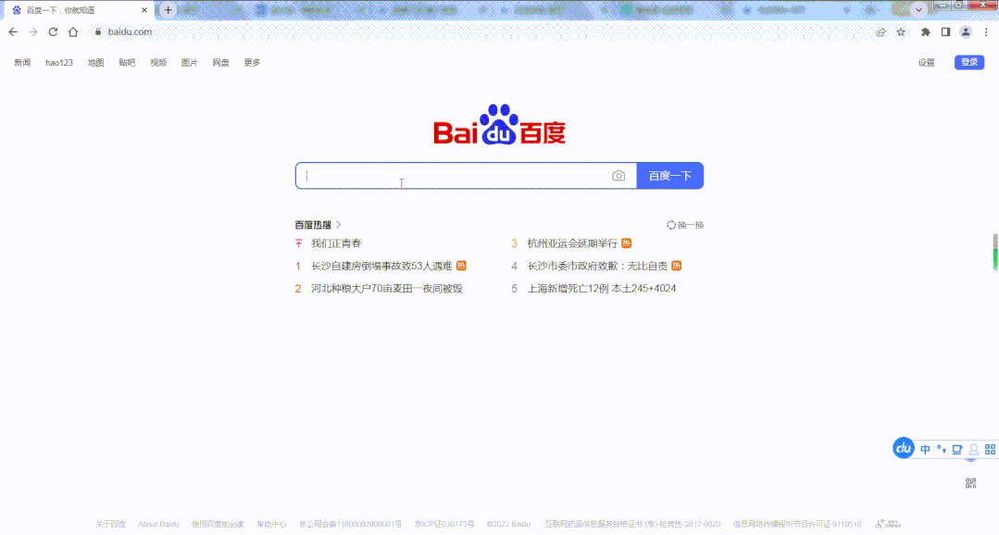This screenshot has height=535, width=999.
Task: Click the pinned top arrow icon beside 我们正青春
Action: pyautogui.click(x=298, y=243)
